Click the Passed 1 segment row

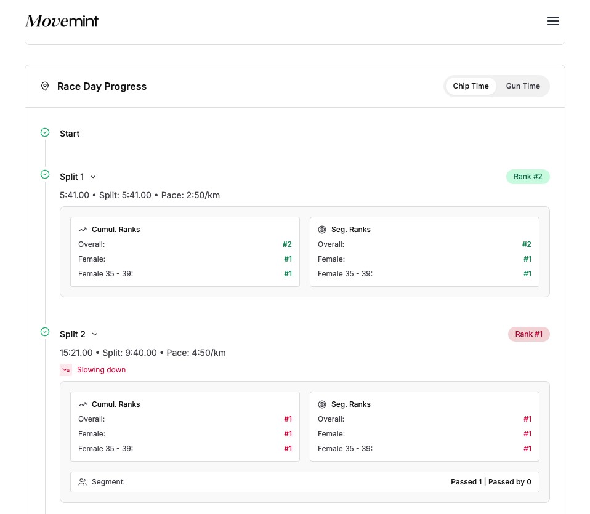(305, 482)
